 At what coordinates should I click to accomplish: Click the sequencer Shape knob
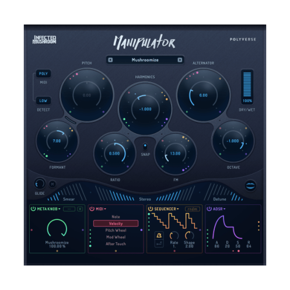point(189,236)
